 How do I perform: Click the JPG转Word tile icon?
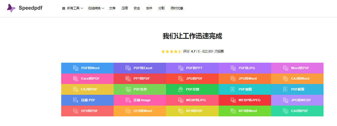[233, 78]
